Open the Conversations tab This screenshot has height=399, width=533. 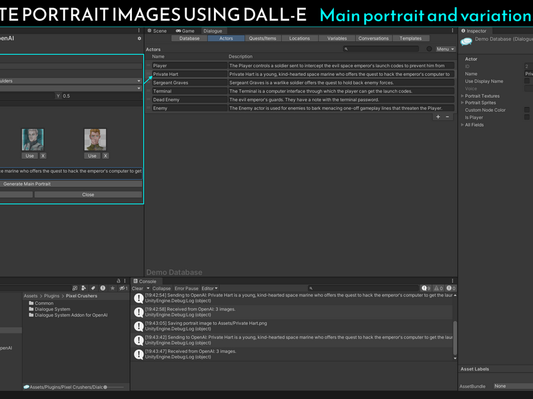(373, 39)
